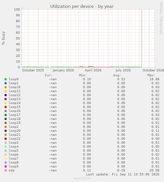Click the 'loop13' legend label

[x=15, y=99]
